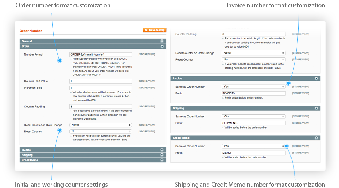
Task: Collapse right Credit Memo panel arrow icon
Action: tap(316, 138)
